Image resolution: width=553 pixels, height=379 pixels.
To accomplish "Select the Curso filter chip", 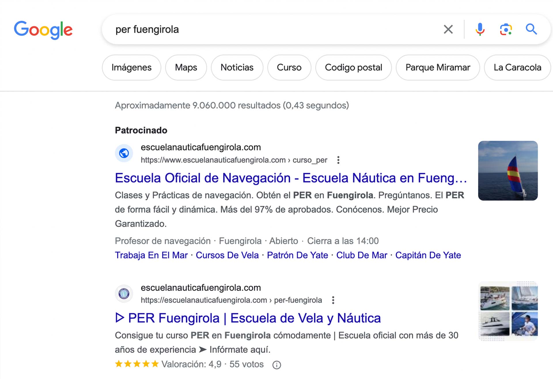I will pos(289,68).
